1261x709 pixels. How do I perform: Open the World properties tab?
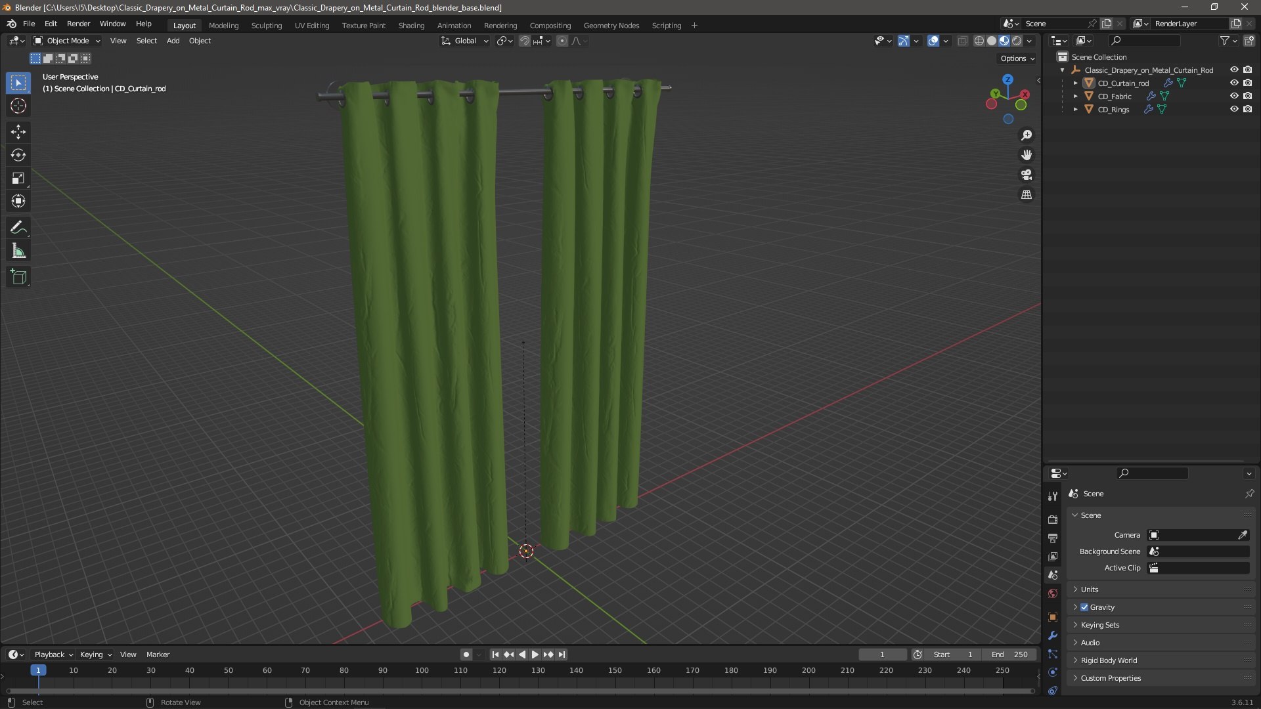click(x=1053, y=593)
